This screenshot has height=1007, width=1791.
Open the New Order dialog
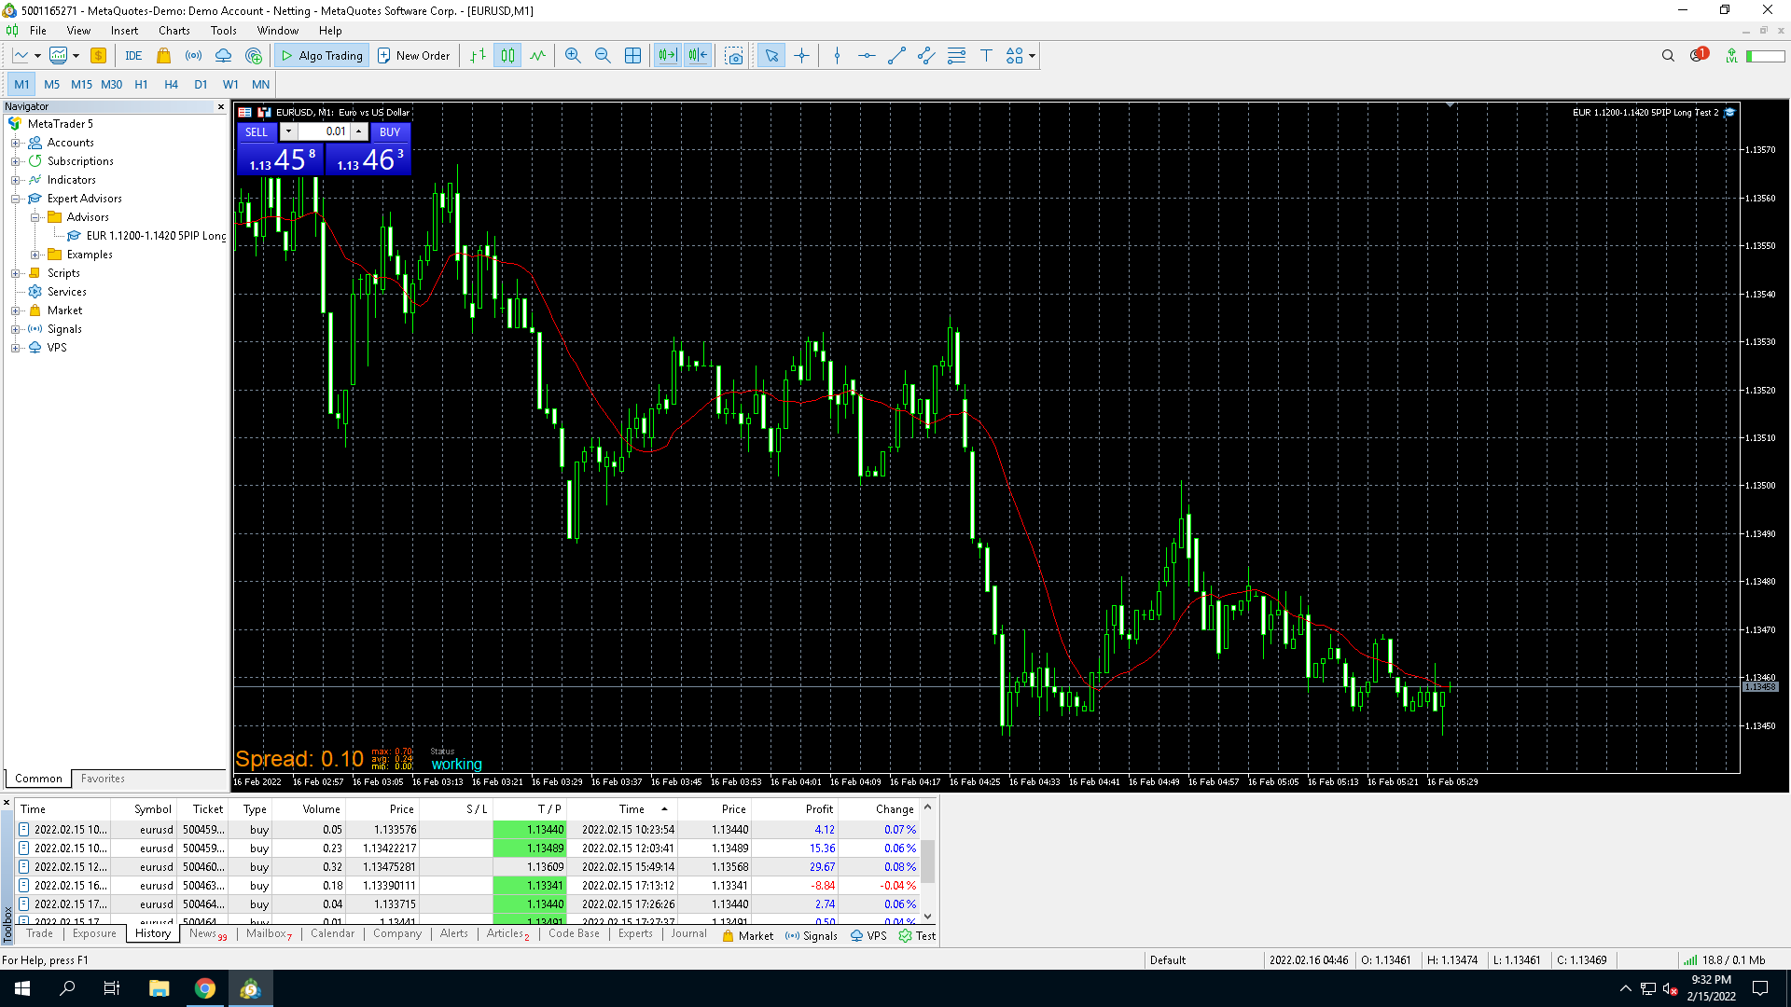[x=414, y=56]
